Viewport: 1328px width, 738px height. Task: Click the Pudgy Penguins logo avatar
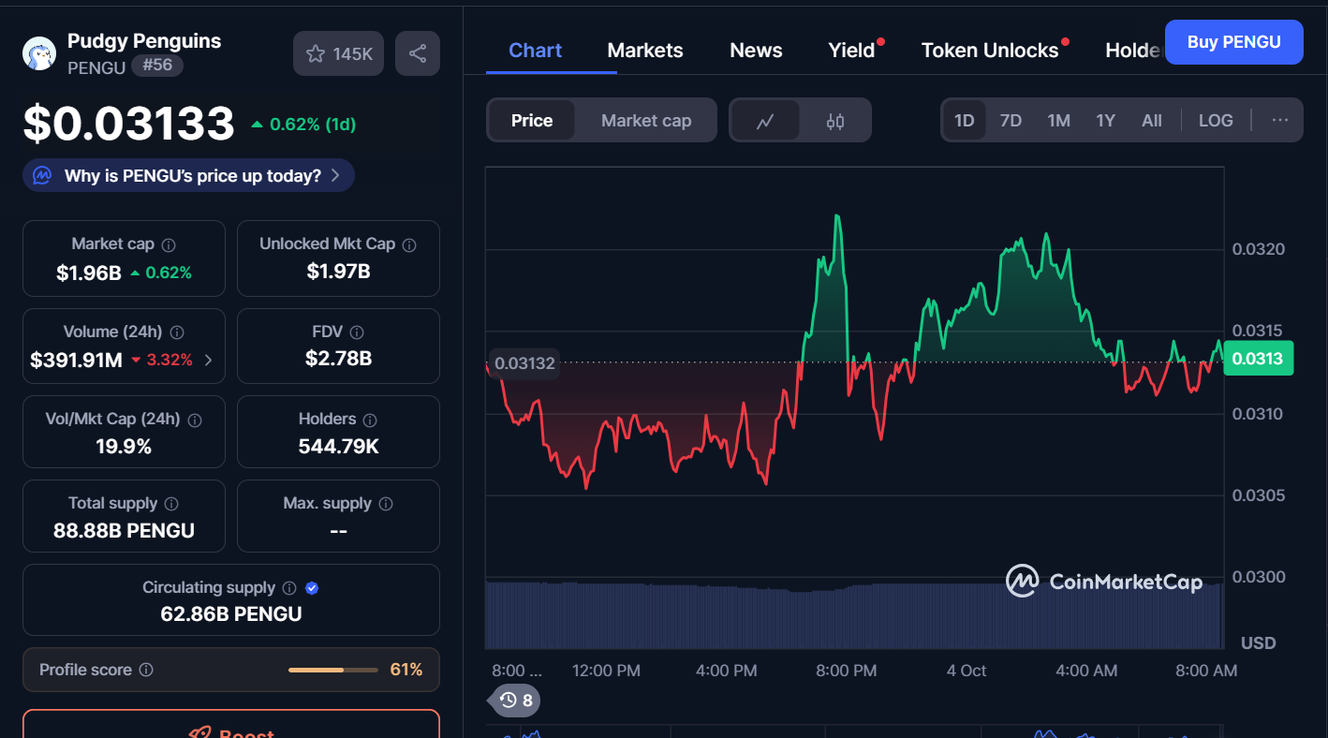(x=39, y=53)
